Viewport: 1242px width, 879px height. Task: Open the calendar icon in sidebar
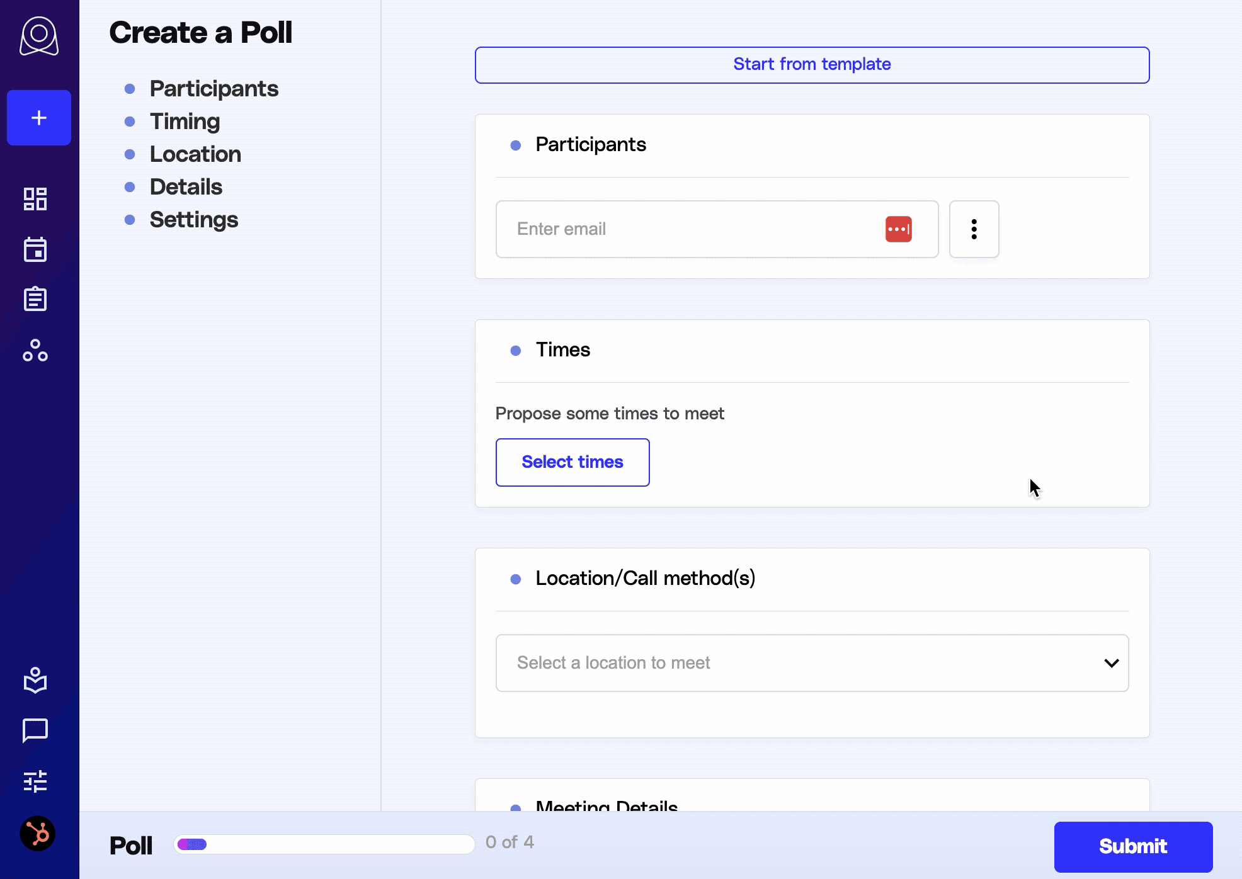35,249
